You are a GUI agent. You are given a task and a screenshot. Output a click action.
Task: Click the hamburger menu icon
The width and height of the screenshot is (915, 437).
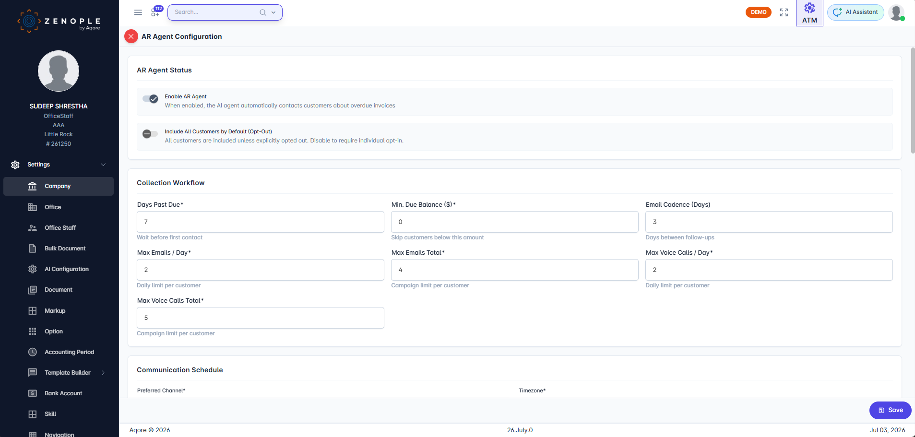point(138,12)
